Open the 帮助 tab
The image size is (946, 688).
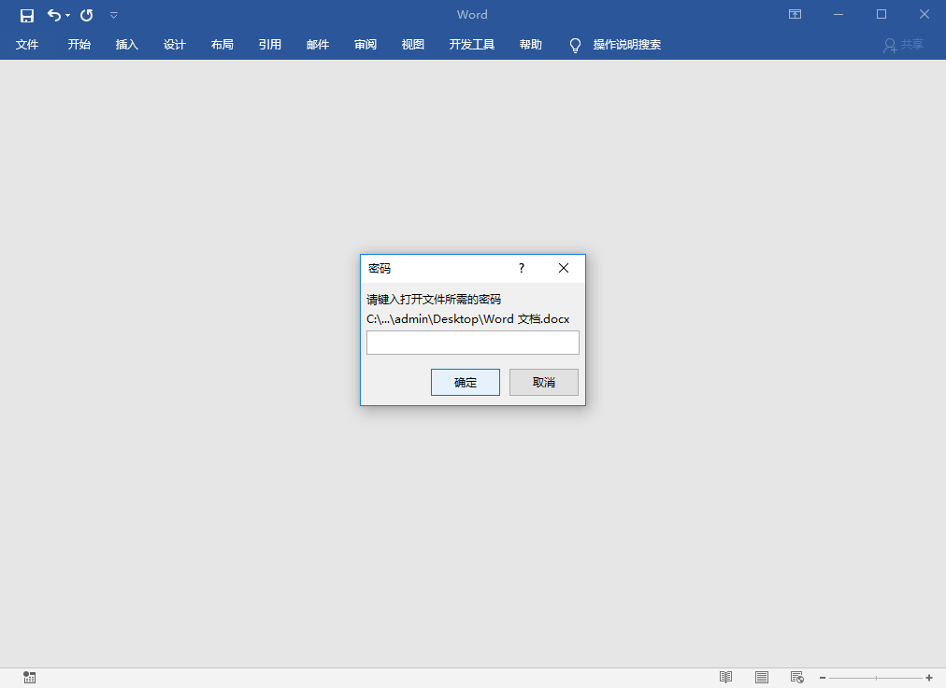pos(531,45)
